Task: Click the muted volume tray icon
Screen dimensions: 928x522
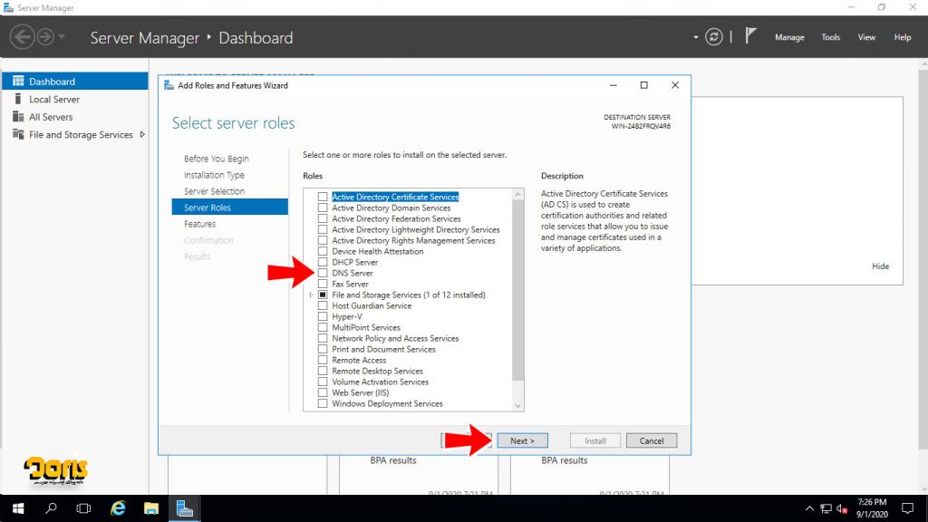Action: [842, 509]
